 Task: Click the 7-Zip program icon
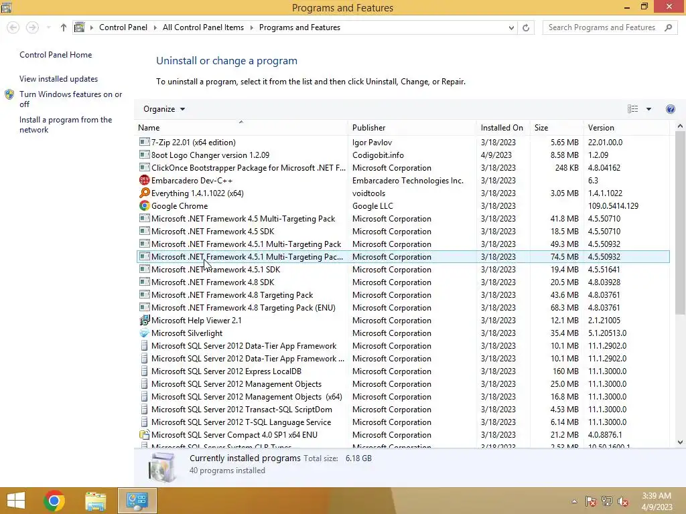coord(145,142)
